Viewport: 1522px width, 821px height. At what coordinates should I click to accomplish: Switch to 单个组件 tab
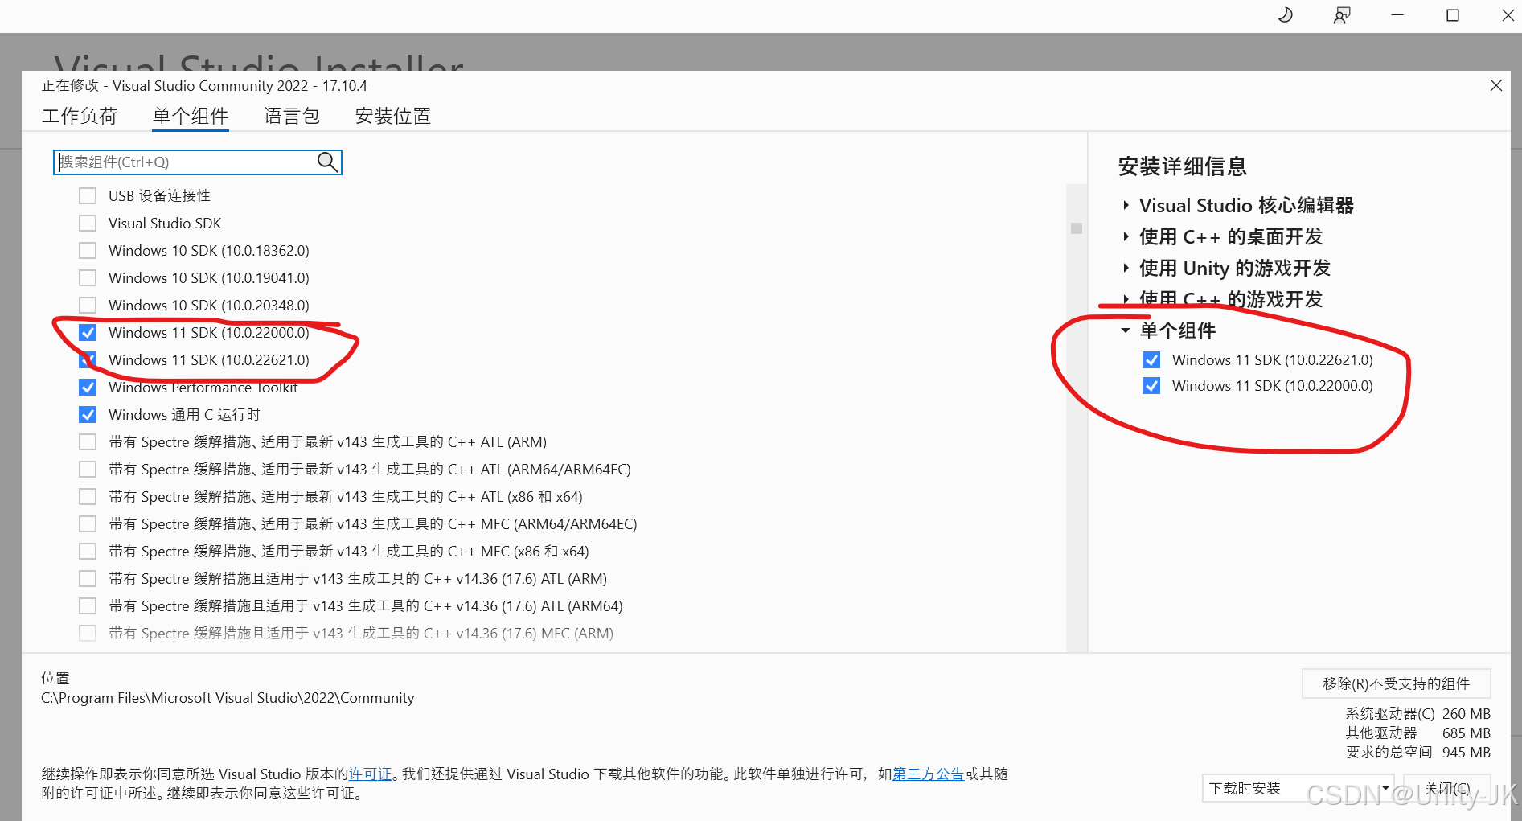(x=191, y=116)
